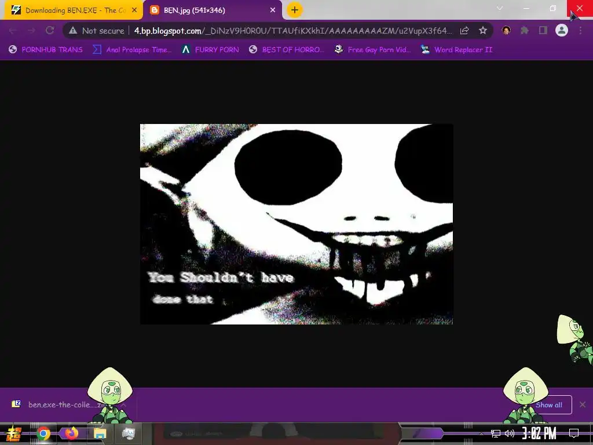593x445 pixels.
Task: Share this page via the share icon
Action: [464, 31]
